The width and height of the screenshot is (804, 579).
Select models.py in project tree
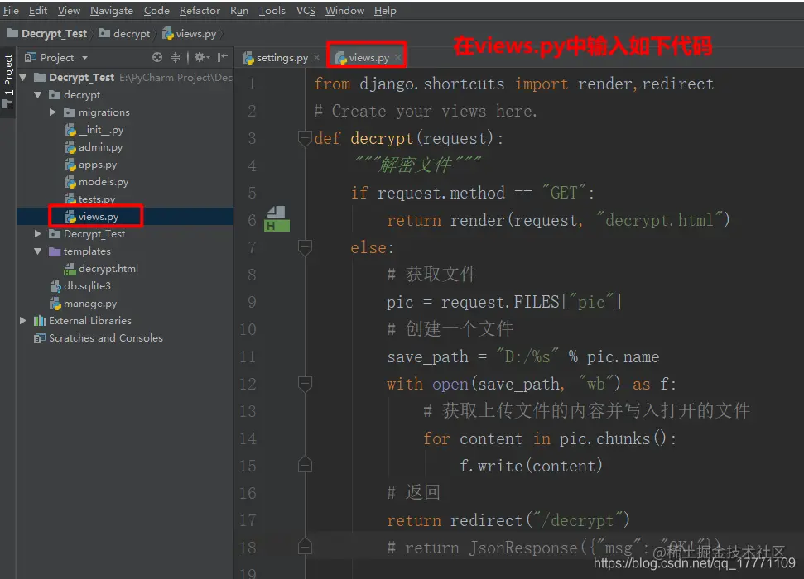click(x=125, y=182)
